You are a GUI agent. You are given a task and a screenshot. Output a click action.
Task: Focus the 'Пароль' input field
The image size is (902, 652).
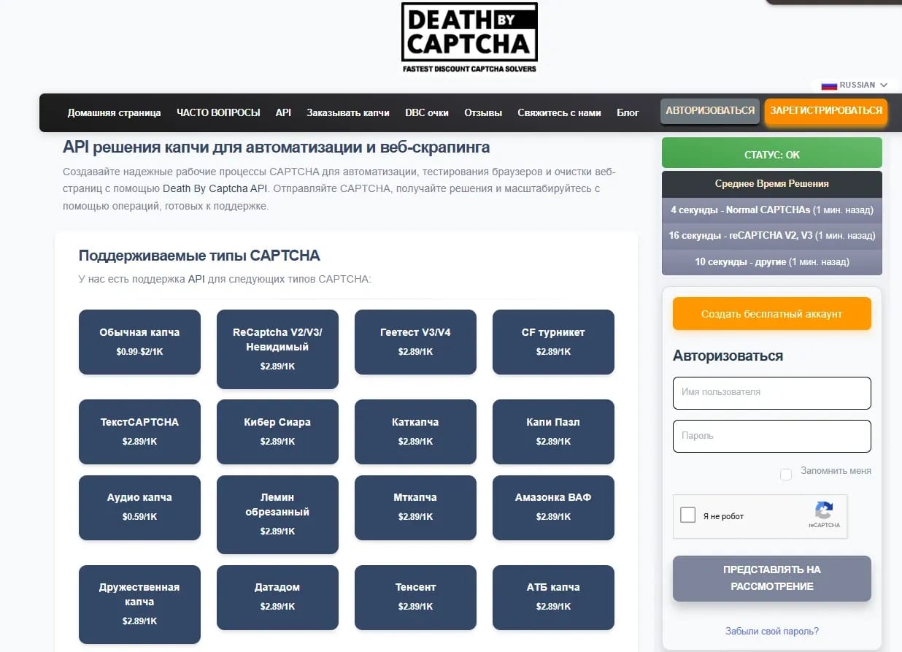pyautogui.click(x=772, y=436)
